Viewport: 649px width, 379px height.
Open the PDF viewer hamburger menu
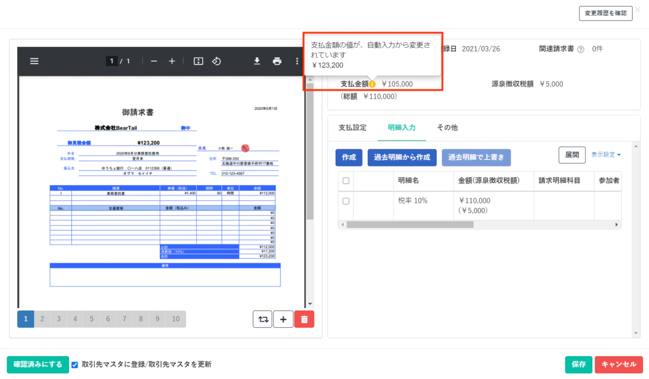point(34,61)
